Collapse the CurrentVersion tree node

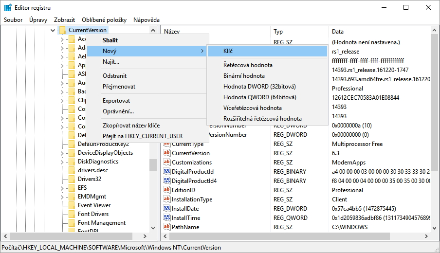click(53, 30)
